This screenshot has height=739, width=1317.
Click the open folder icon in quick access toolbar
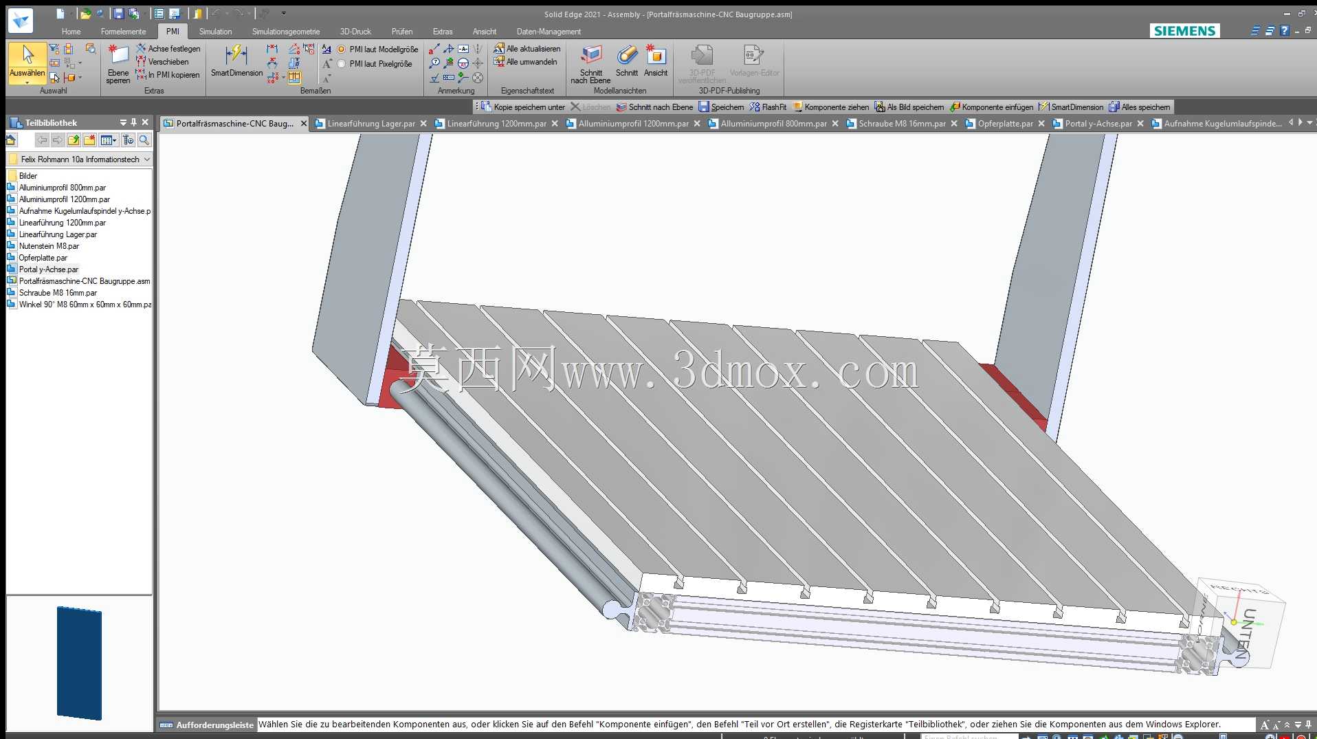pyautogui.click(x=85, y=13)
